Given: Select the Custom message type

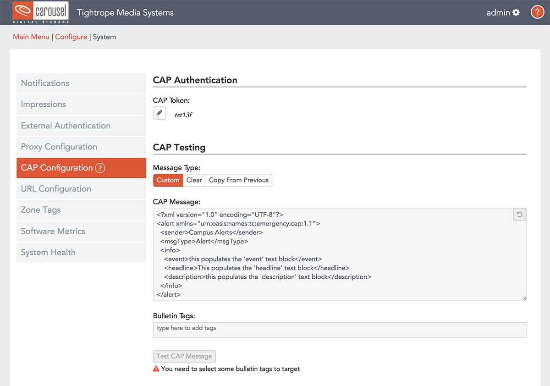Looking at the screenshot, I should 168,180.
